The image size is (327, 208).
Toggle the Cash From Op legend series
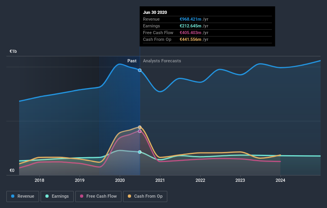145,196
